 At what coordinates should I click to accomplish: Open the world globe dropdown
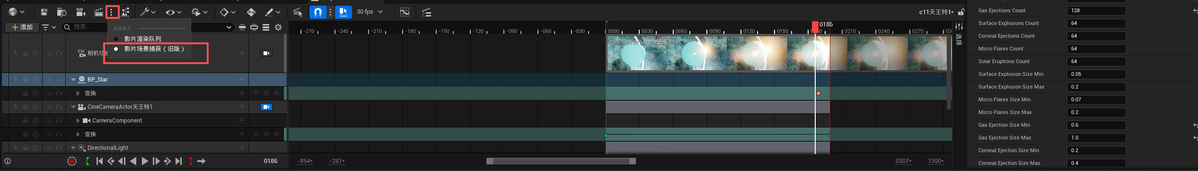(16, 12)
